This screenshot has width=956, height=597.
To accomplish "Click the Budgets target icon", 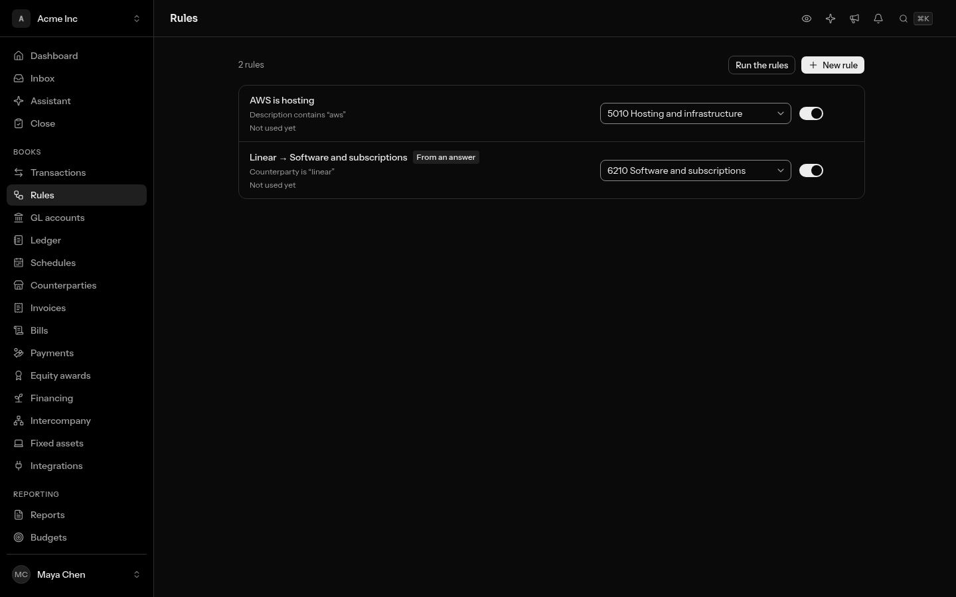I will point(19,537).
